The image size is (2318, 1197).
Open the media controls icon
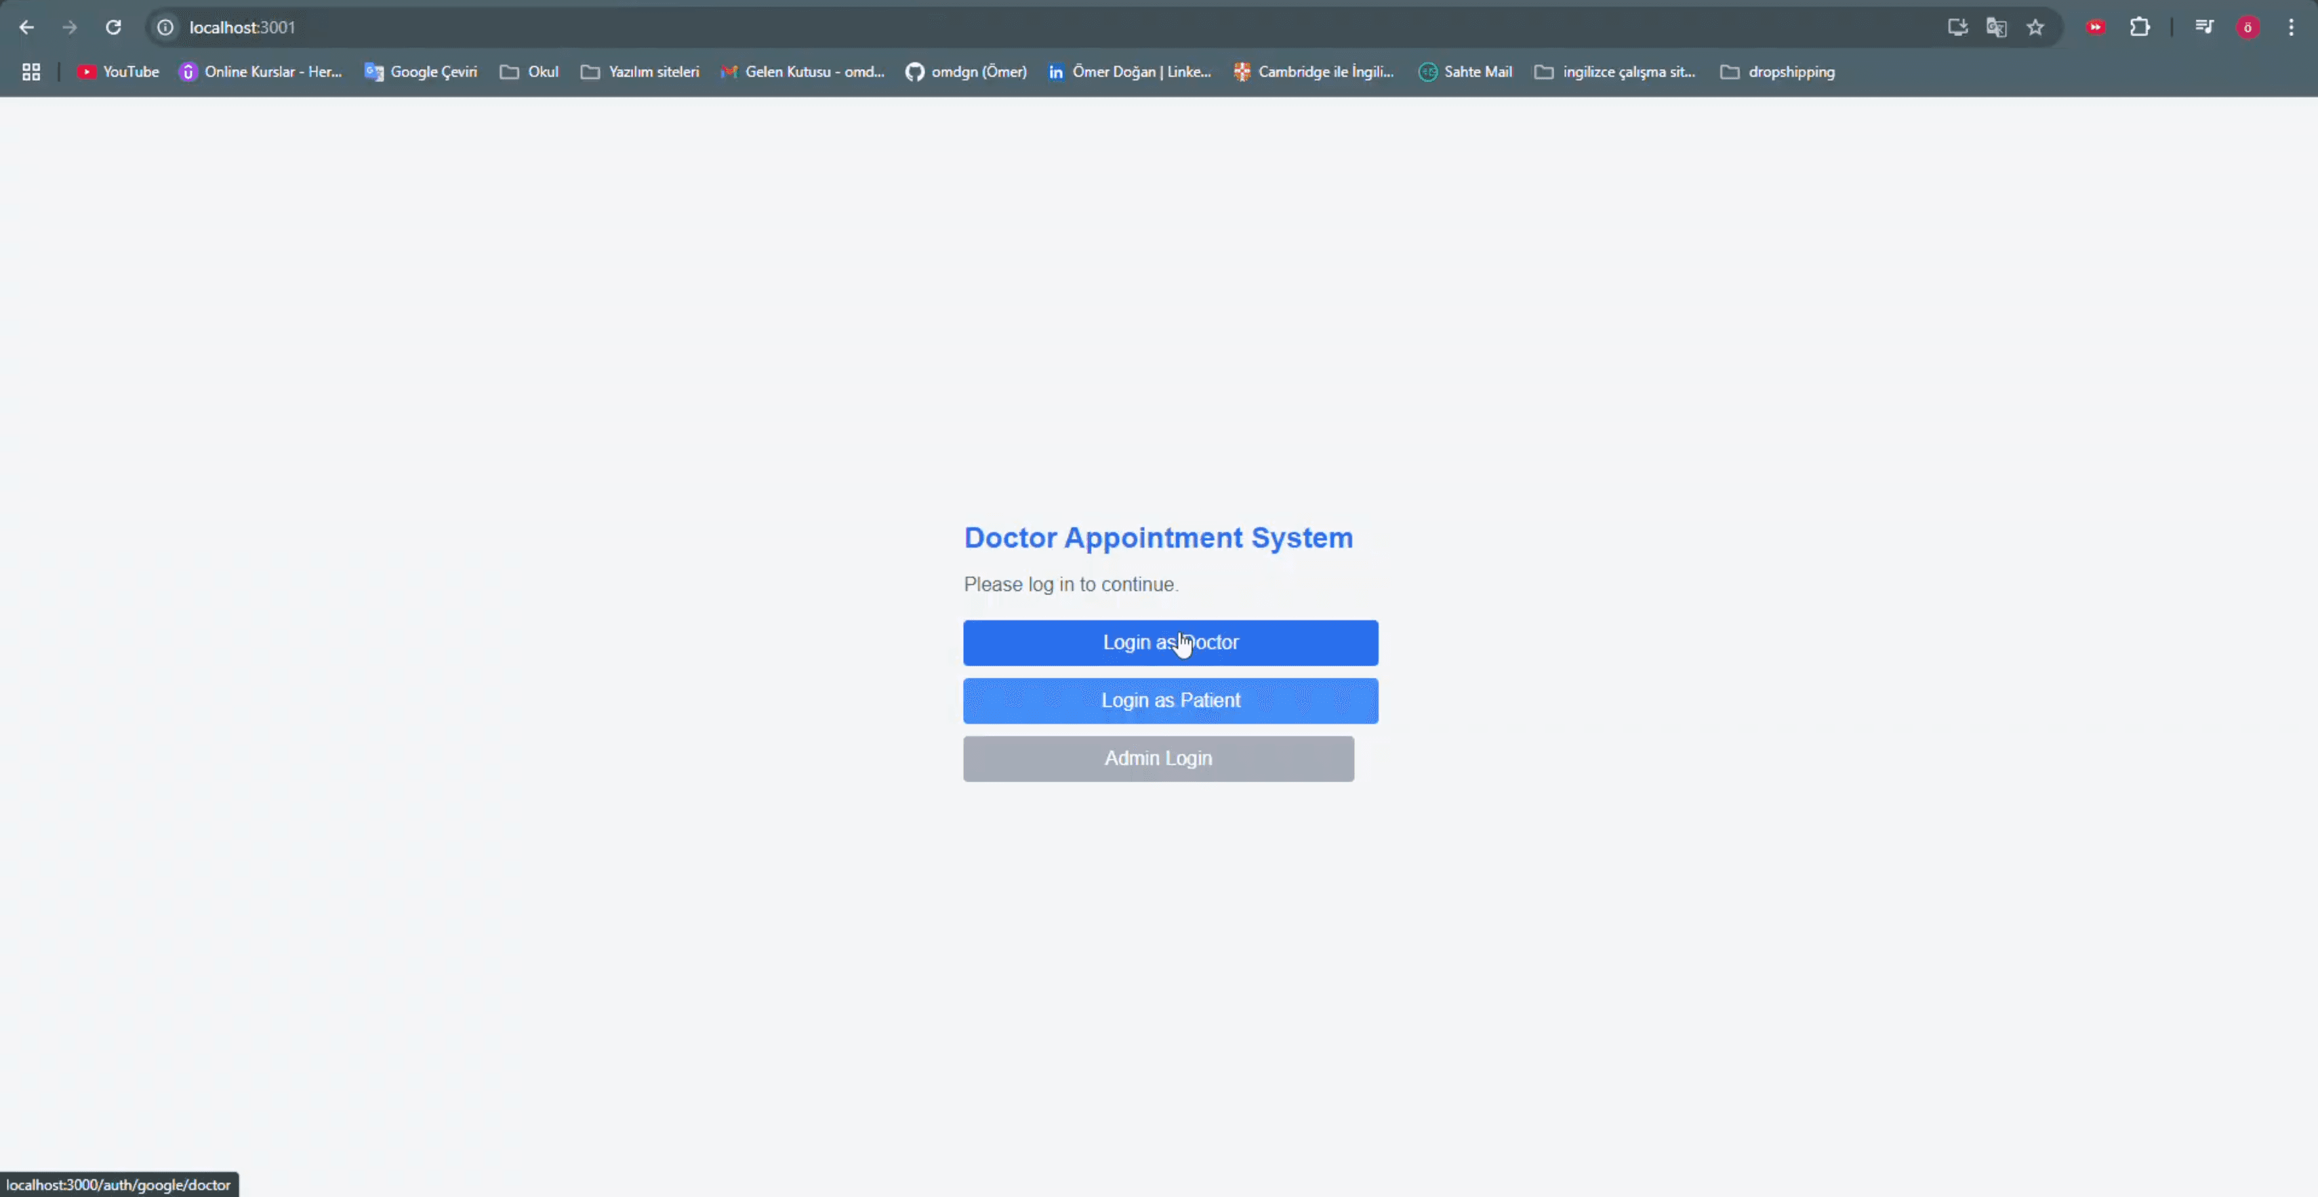(2203, 27)
